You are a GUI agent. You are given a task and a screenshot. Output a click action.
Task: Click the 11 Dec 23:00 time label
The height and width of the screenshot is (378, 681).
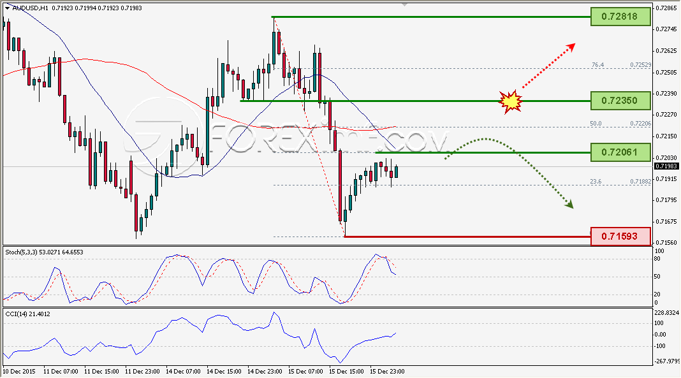tap(142, 372)
